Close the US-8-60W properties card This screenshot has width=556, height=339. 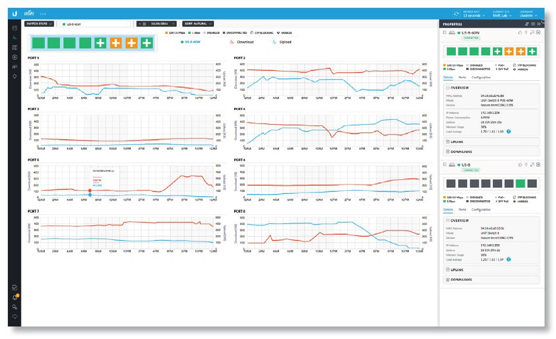[538, 32]
